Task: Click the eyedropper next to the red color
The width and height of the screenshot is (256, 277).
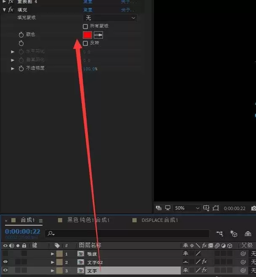Action: [x=98, y=35]
